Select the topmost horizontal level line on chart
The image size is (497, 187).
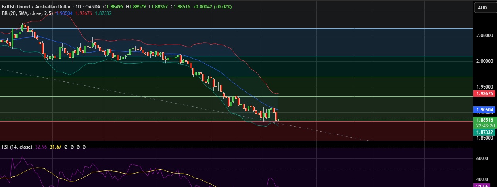[x=238, y=28]
